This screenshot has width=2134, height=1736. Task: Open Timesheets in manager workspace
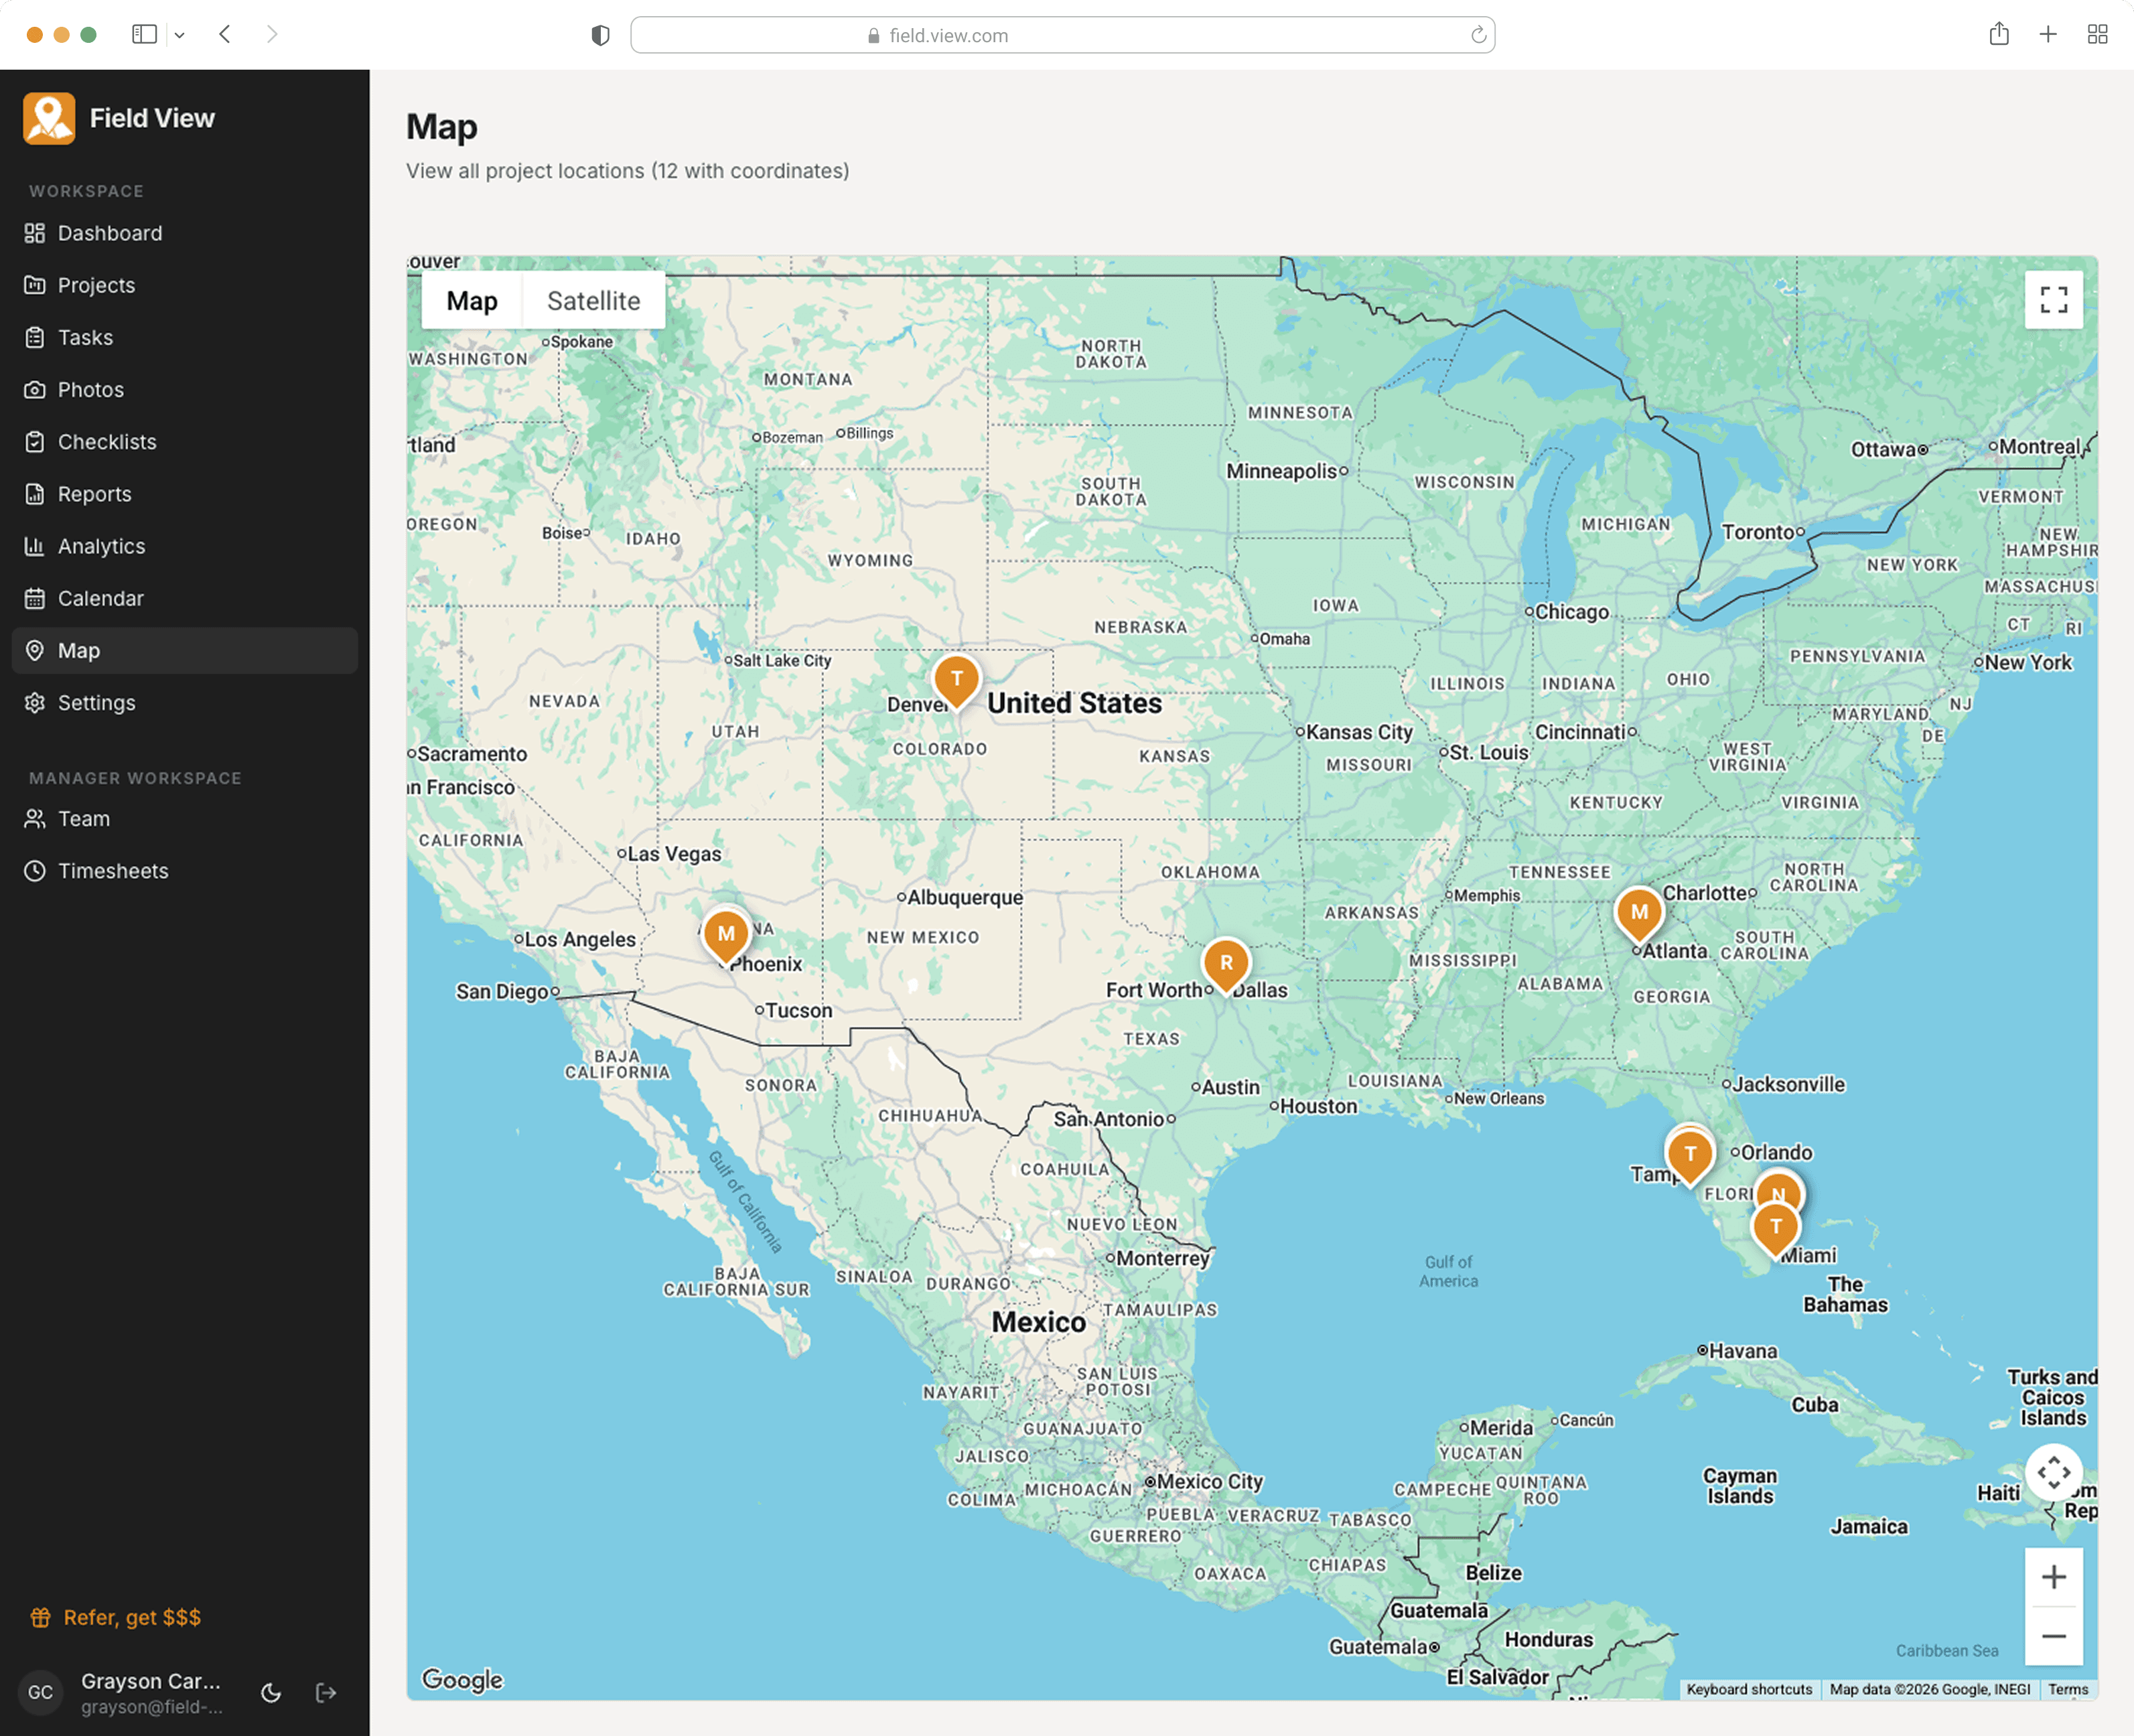click(x=185, y=870)
